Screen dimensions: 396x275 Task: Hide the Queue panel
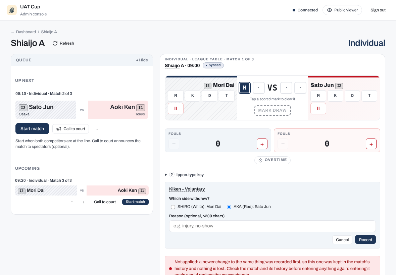(142, 60)
